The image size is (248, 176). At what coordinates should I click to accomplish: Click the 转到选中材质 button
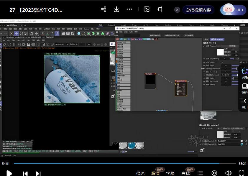(155, 35)
